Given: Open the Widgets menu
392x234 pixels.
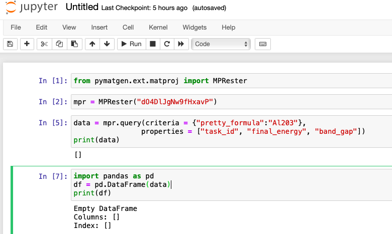Looking at the screenshot, I should click(194, 28).
